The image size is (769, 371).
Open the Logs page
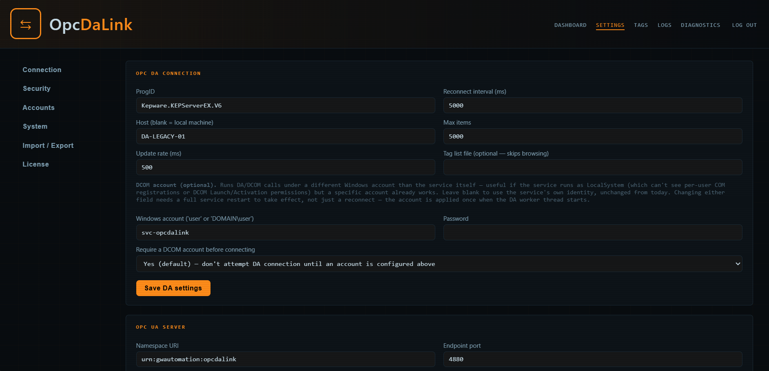664,25
